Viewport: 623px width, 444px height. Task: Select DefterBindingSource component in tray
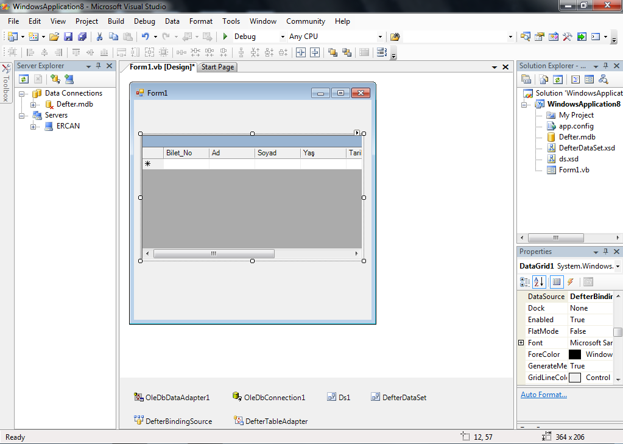(173, 421)
